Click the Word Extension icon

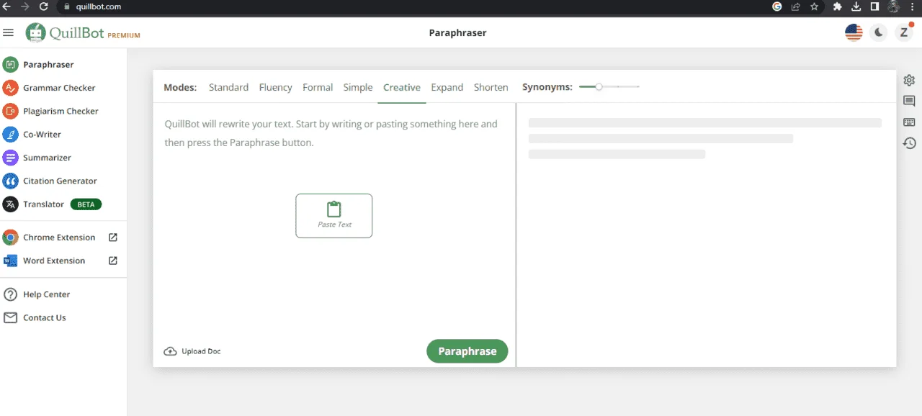[x=10, y=261]
